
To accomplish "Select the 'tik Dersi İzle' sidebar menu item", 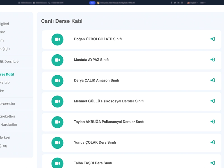I will [9, 62].
